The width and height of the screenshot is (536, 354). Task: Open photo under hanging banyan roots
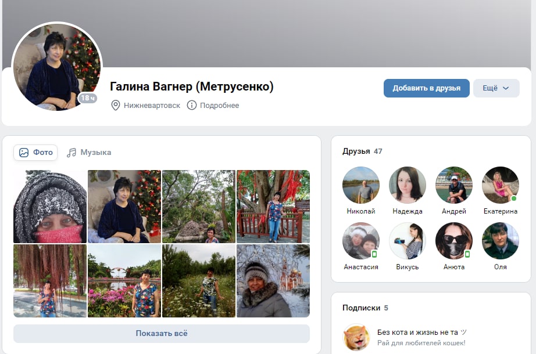point(50,281)
